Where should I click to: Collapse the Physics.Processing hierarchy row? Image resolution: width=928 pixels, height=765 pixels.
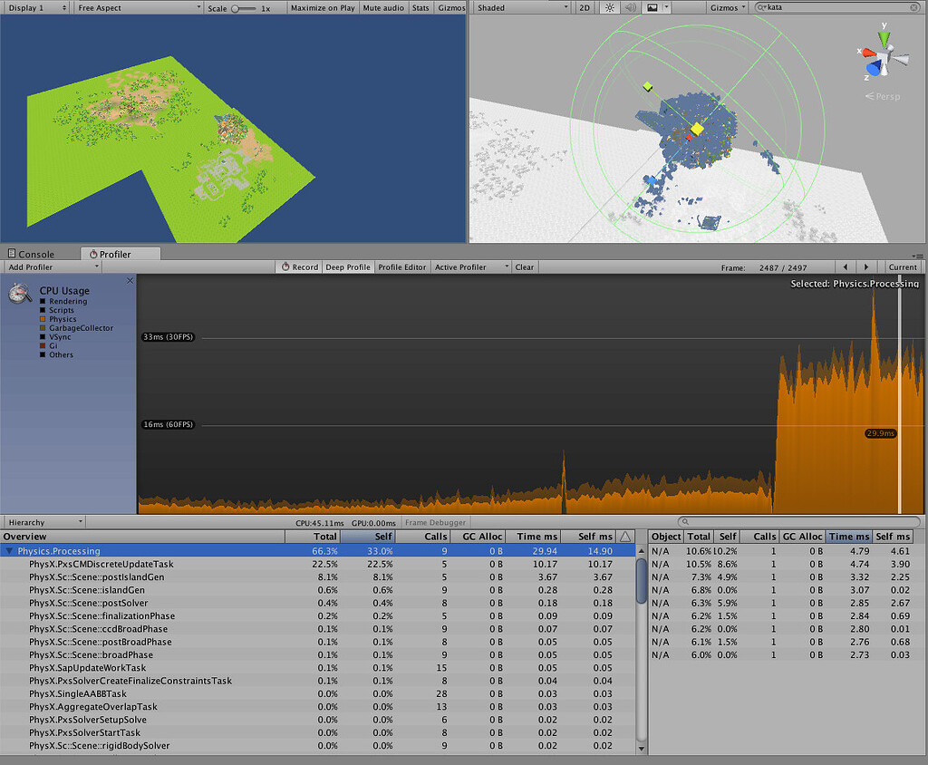click(9, 550)
